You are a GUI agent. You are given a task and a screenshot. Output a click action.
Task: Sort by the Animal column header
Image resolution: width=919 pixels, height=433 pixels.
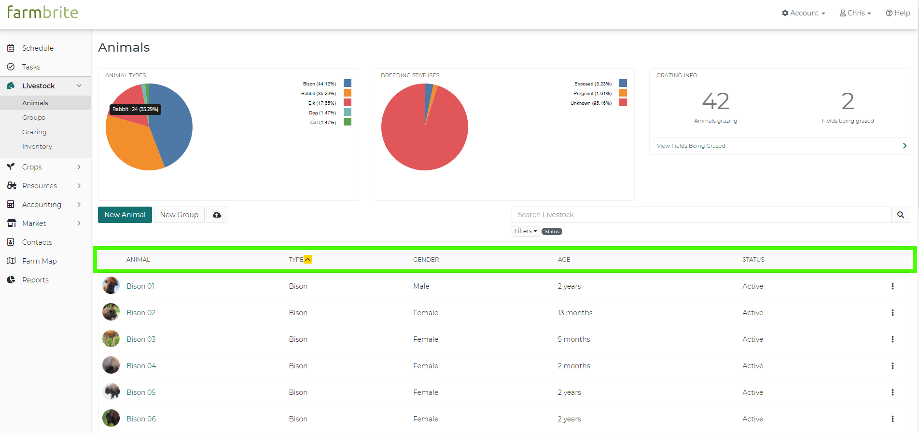pos(138,260)
